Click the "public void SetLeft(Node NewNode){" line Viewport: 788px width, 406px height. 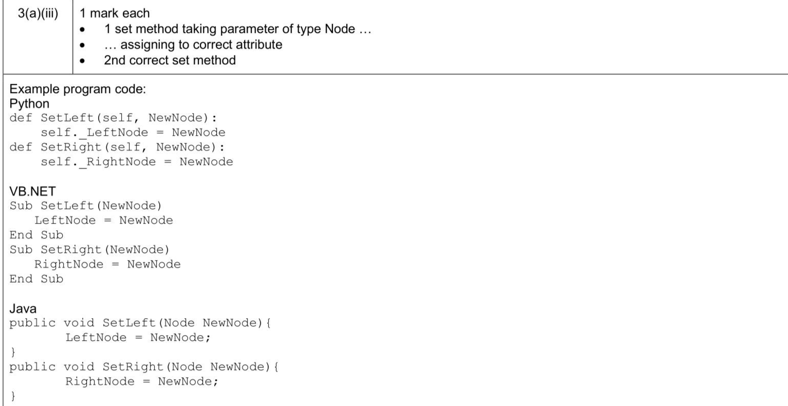(140, 323)
